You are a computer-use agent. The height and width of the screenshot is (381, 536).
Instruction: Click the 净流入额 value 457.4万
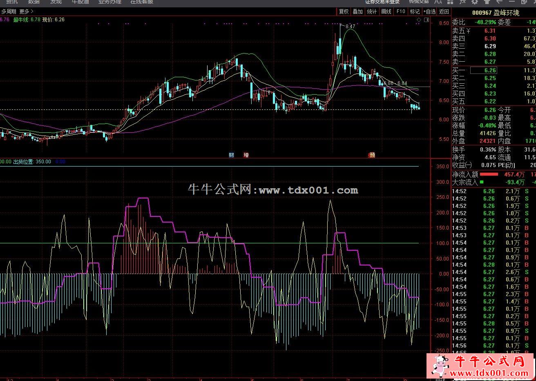click(514, 174)
